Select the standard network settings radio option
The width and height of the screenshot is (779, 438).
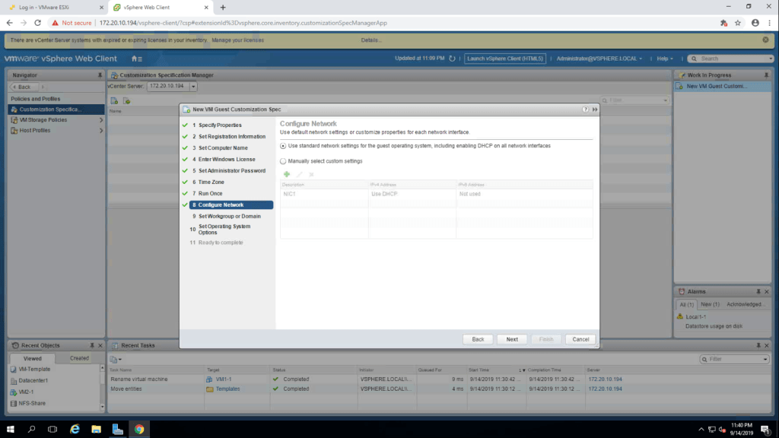click(284, 145)
